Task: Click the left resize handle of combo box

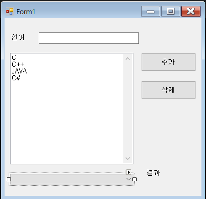Action: coord(9,179)
